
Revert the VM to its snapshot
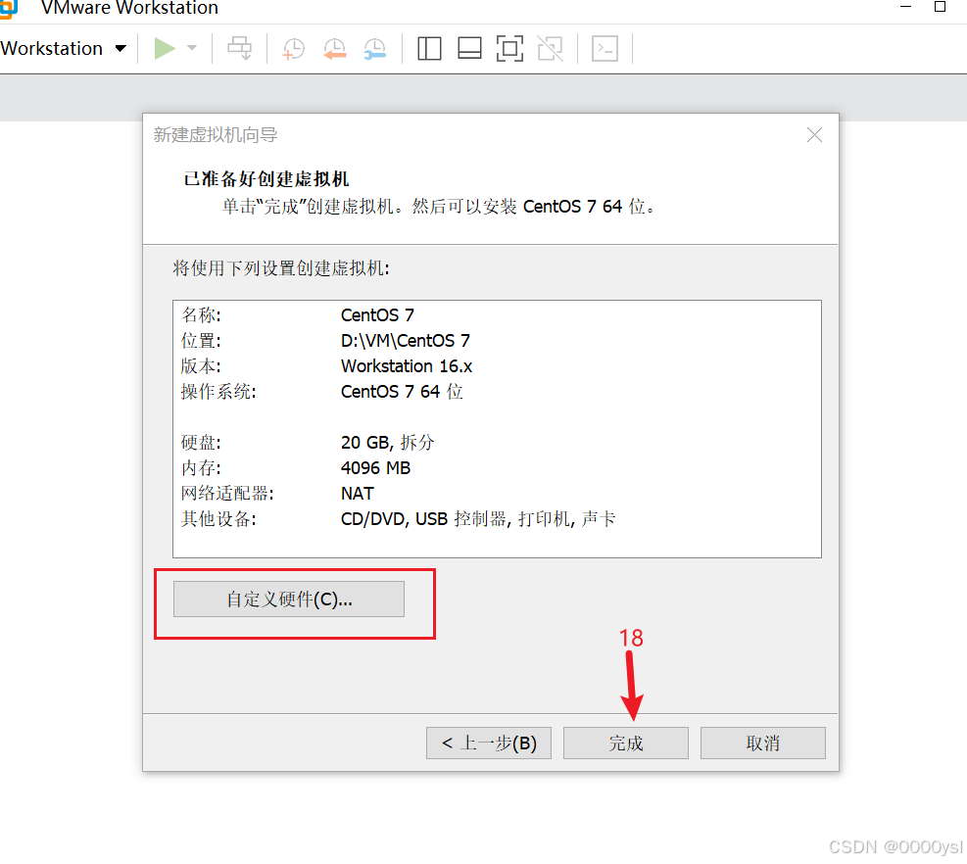(335, 49)
